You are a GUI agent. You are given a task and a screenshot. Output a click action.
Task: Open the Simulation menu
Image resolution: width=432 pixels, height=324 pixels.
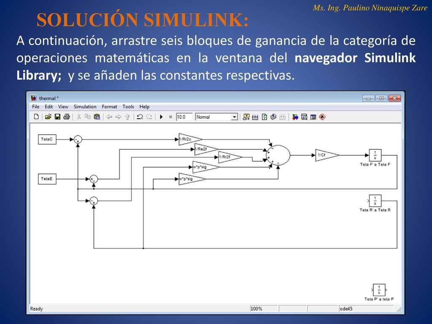click(x=85, y=107)
